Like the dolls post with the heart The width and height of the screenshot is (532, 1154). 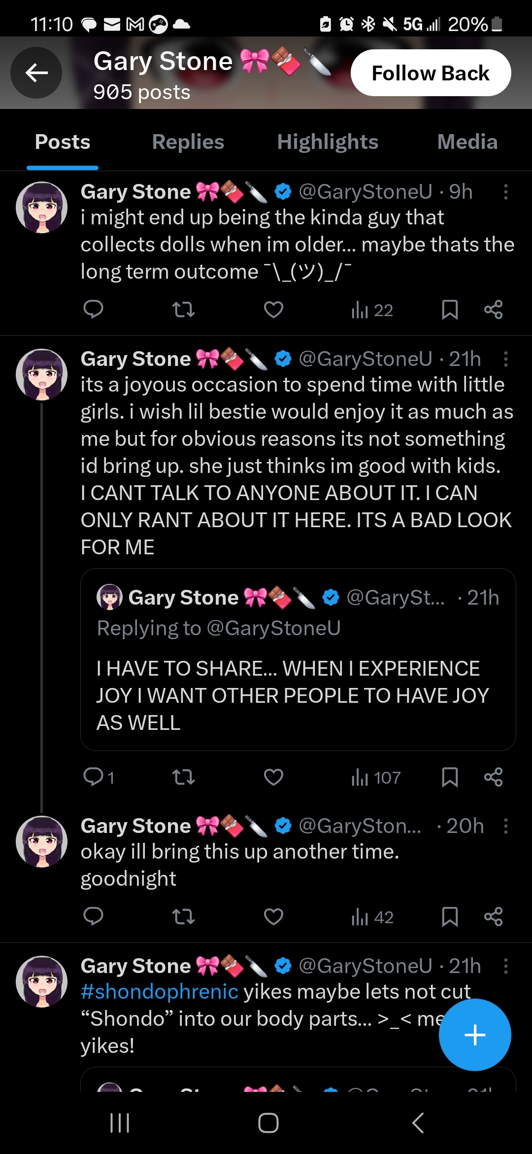(273, 310)
